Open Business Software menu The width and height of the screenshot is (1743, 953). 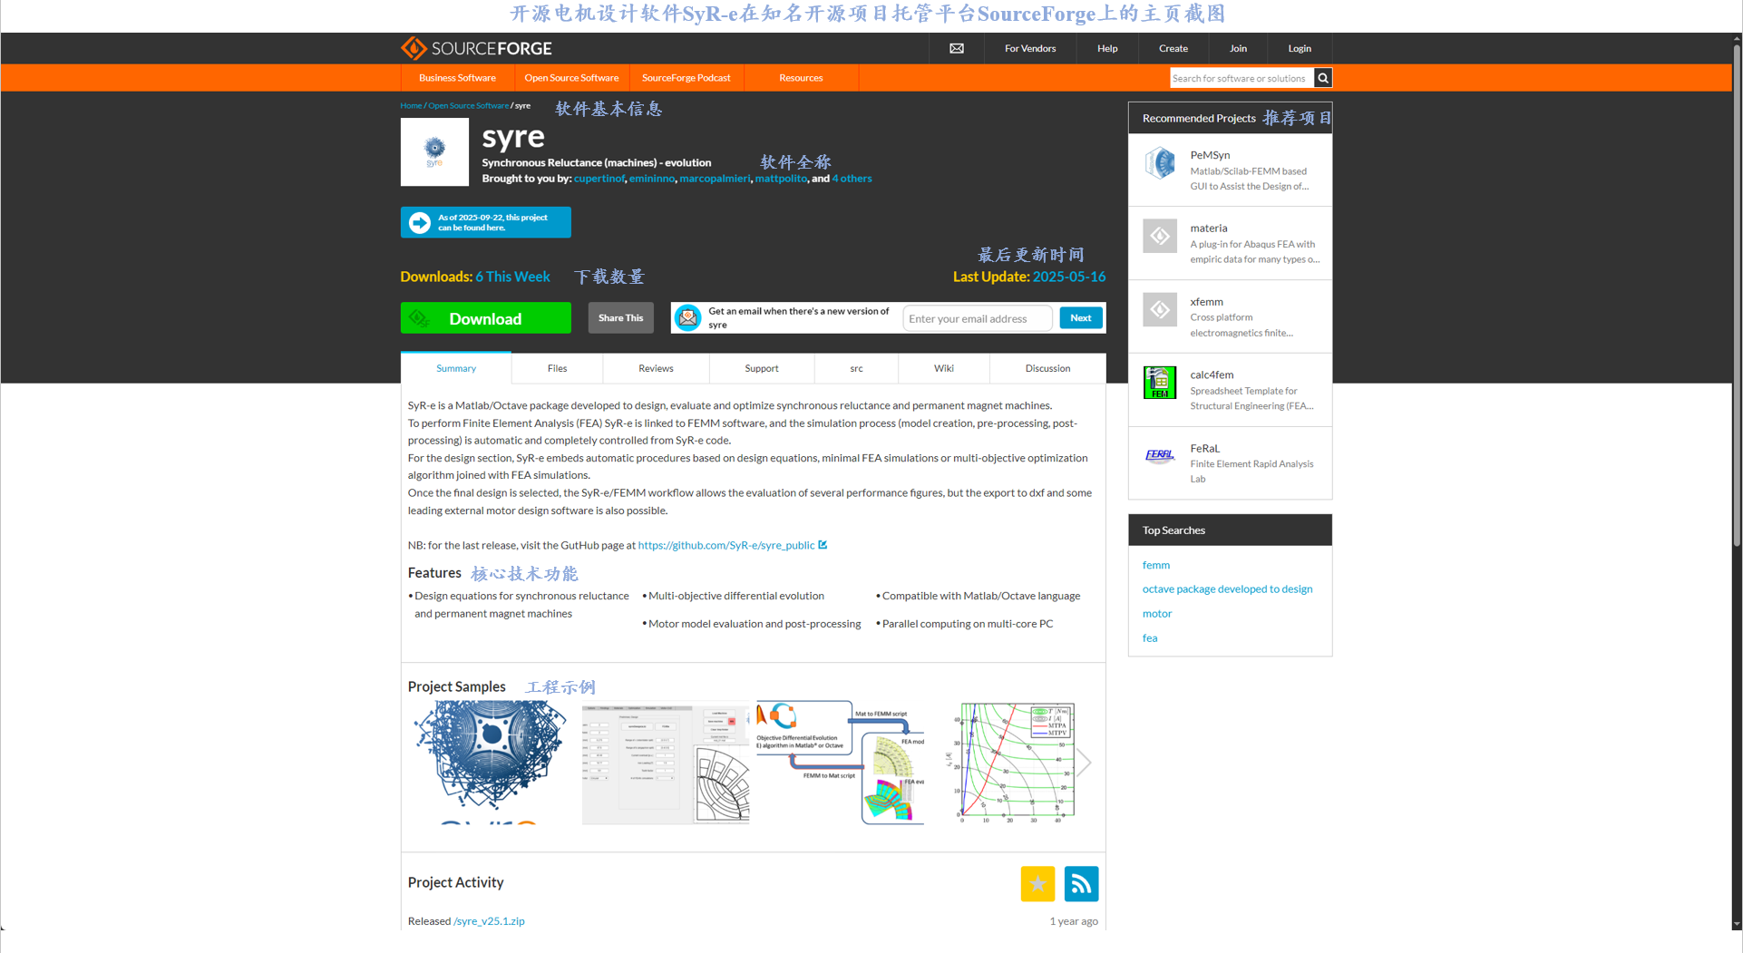[457, 78]
